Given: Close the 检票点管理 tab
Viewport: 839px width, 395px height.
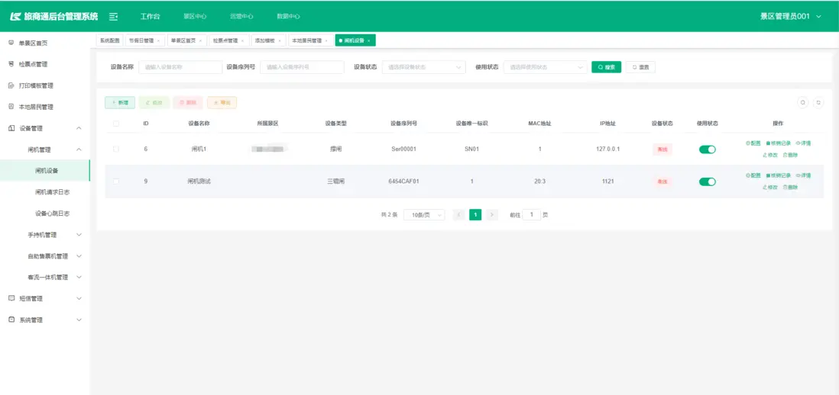Looking at the screenshot, I should click(x=242, y=40).
